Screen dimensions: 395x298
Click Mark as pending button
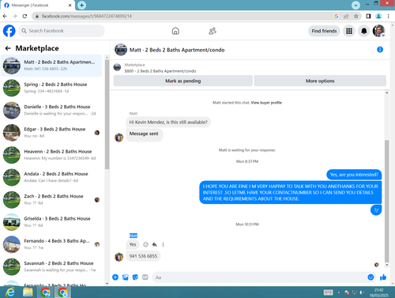183,81
